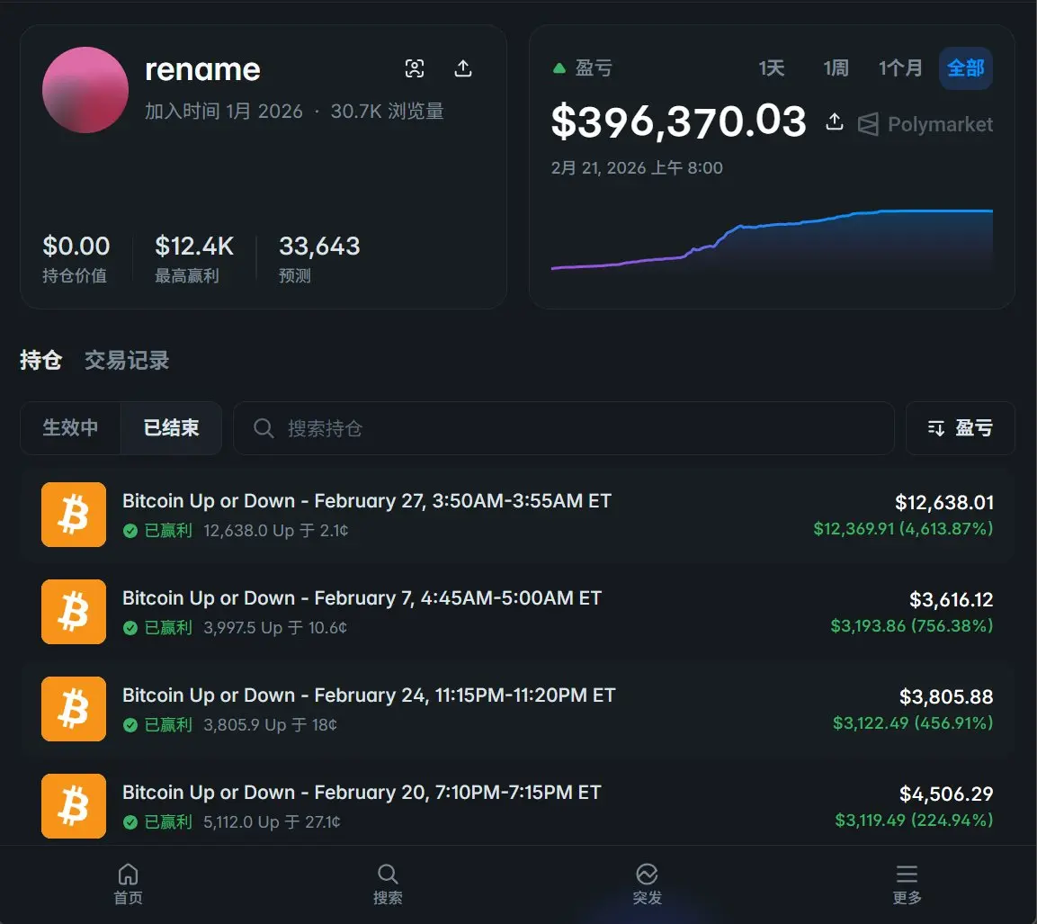Click the $3,119.49 (224.94%) profit
The width and height of the screenshot is (1037, 924).
914,821
